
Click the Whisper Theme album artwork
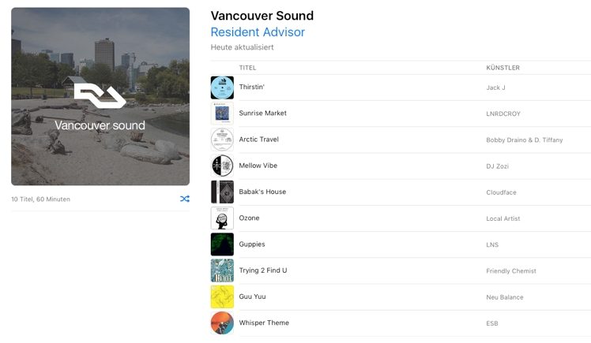tap(222, 322)
